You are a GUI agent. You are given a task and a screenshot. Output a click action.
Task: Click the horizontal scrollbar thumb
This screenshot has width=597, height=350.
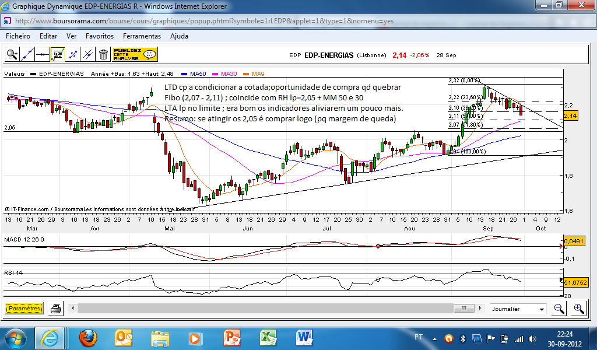(463, 309)
